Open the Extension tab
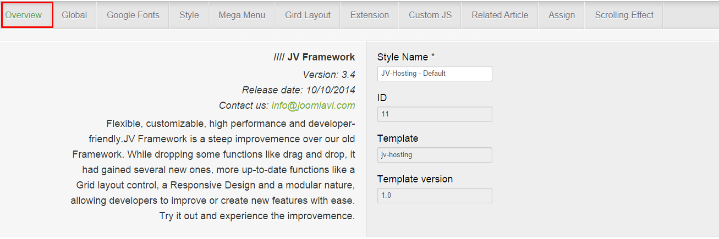The width and height of the screenshot is (719, 239). [370, 15]
